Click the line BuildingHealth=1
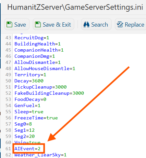Viewport: 146px width, 158px height. (x=38, y=44)
